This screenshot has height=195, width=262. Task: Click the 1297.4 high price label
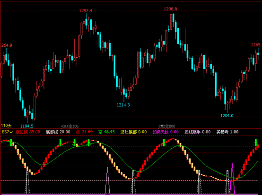[x=86, y=11]
